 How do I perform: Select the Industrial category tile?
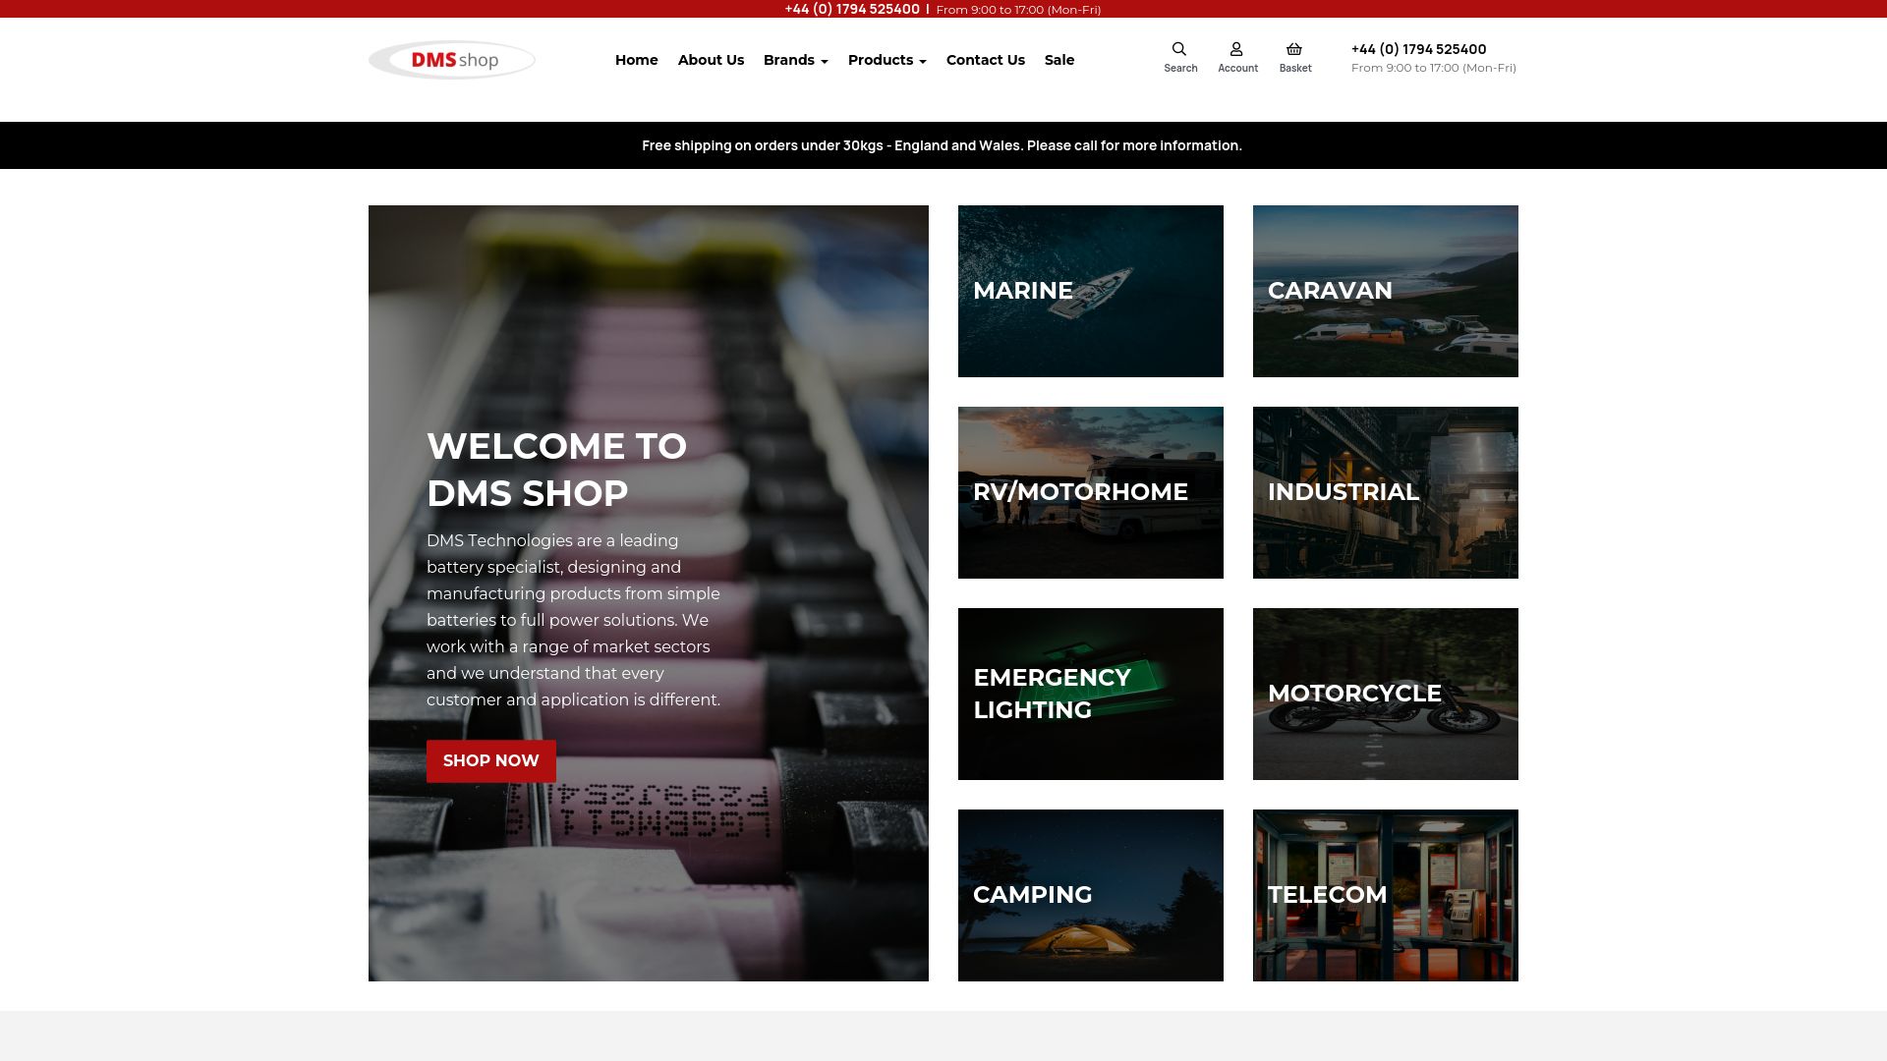point(1385,492)
